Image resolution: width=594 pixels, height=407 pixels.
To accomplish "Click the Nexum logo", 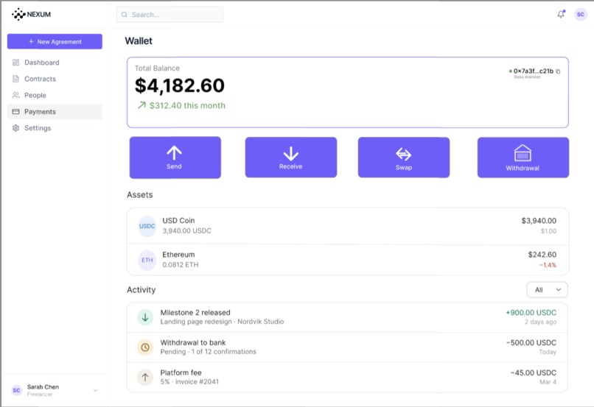I will (x=31, y=15).
